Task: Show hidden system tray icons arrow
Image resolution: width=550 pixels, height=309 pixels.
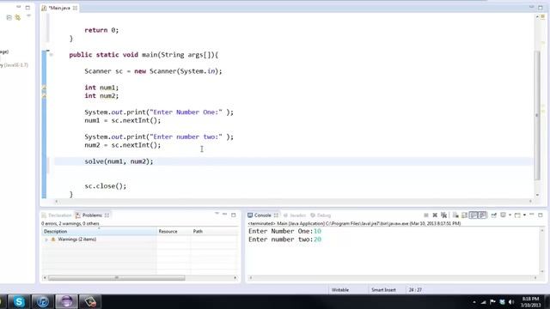Action: [474, 302]
